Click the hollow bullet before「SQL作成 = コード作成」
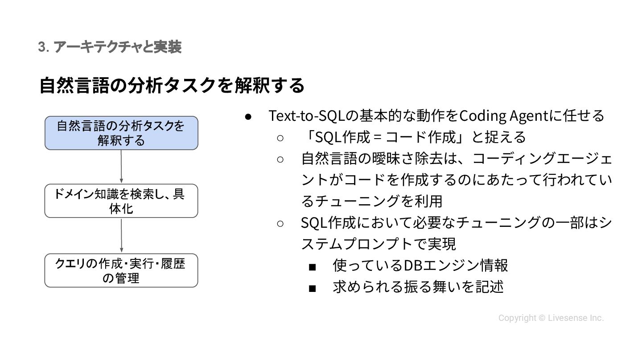Screen dimensions: 642x361 point(280,137)
